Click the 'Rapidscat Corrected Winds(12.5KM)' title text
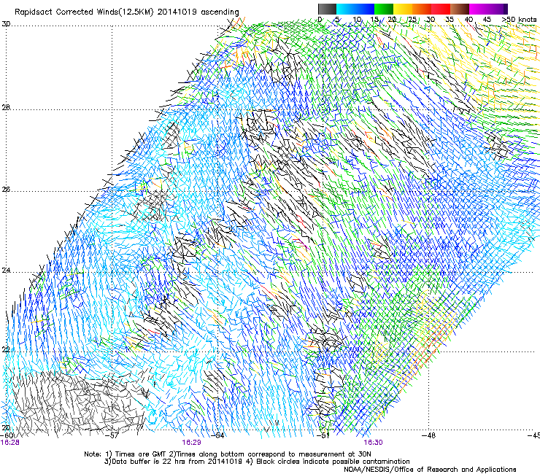This screenshot has width=540, height=474. [85, 12]
